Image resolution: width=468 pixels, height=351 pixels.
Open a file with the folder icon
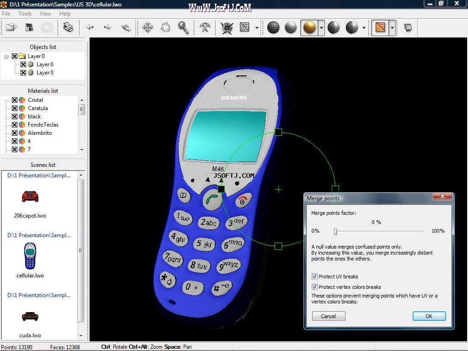pyautogui.click(x=11, y=27)
